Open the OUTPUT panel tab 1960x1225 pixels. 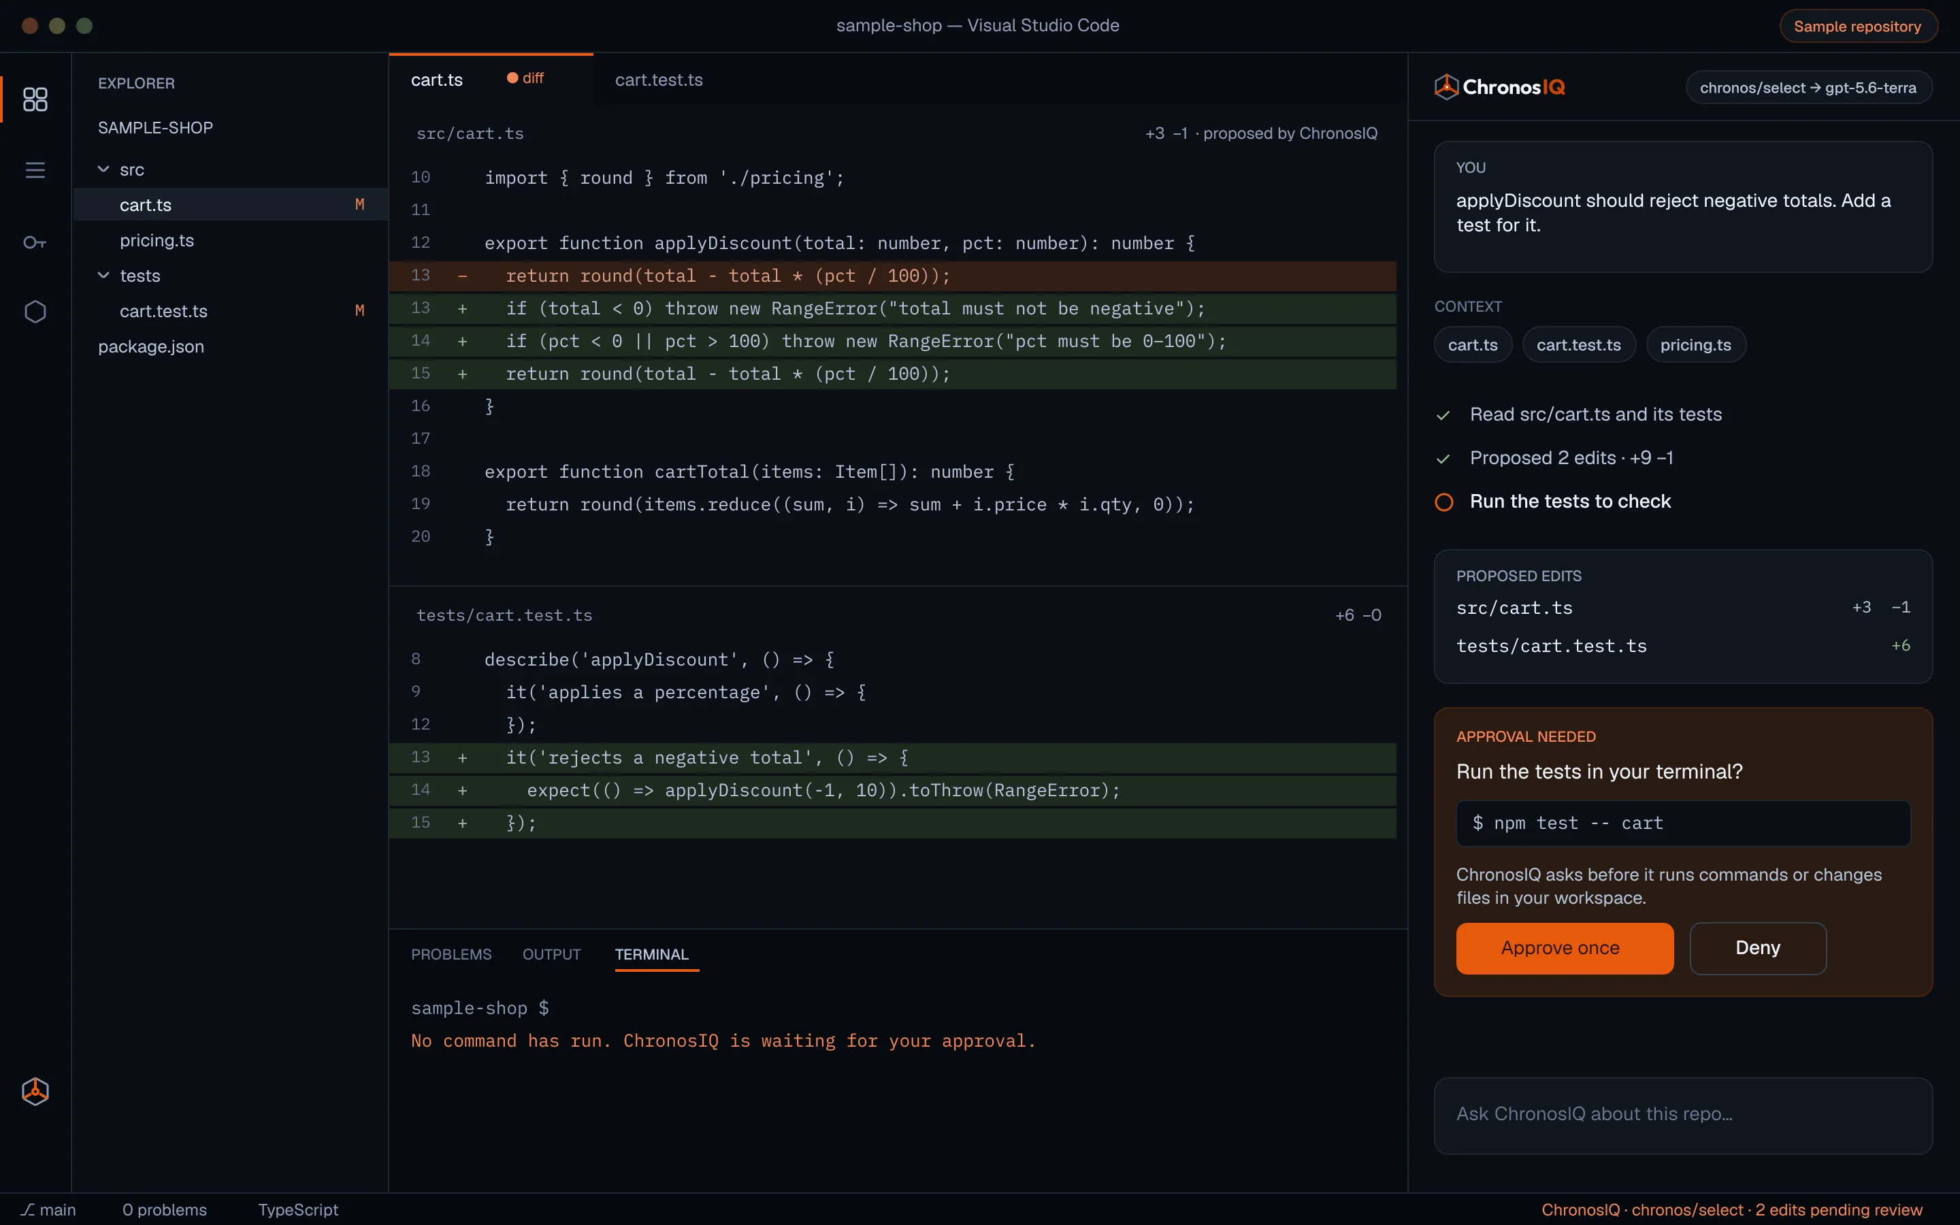[551, 953]
